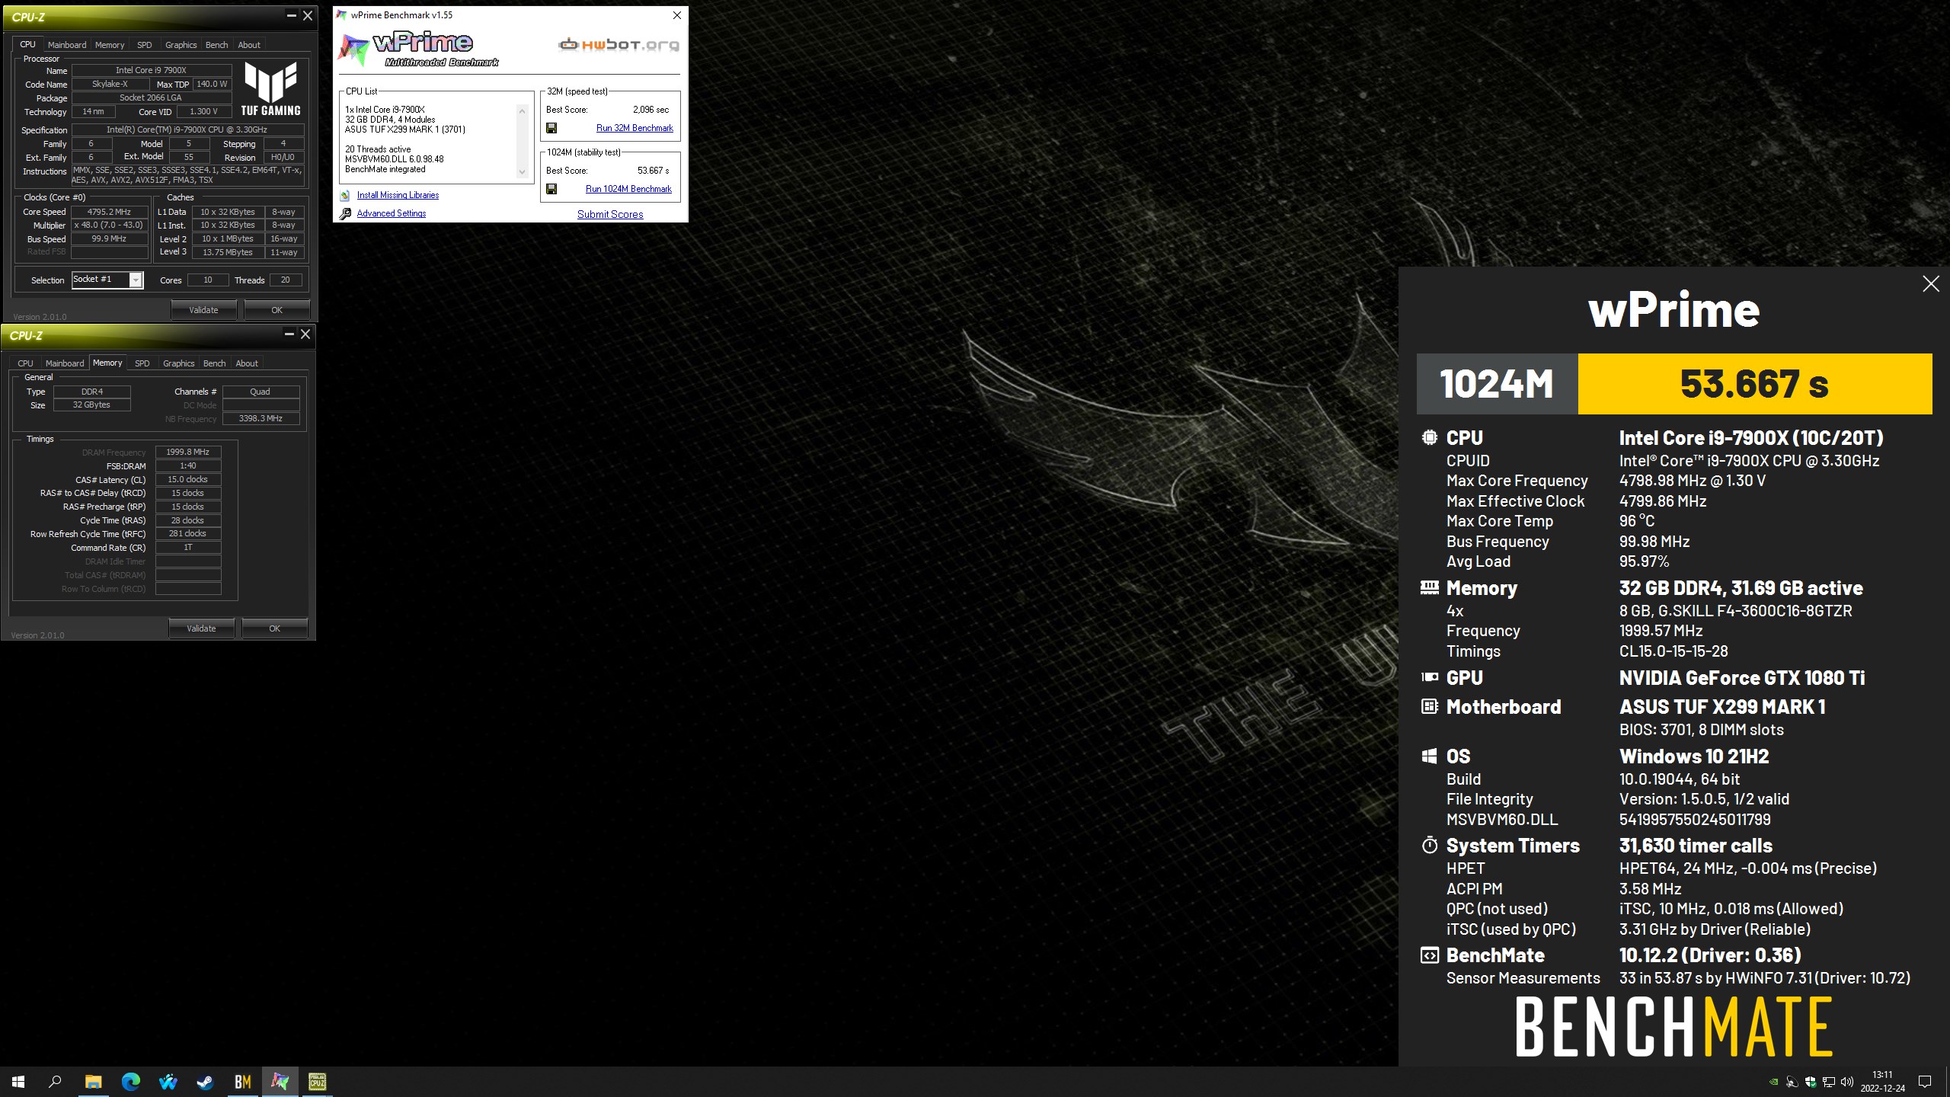Open the satellite dish tray icon
1950x1097 pixels.
[x=1792, y=1082]
